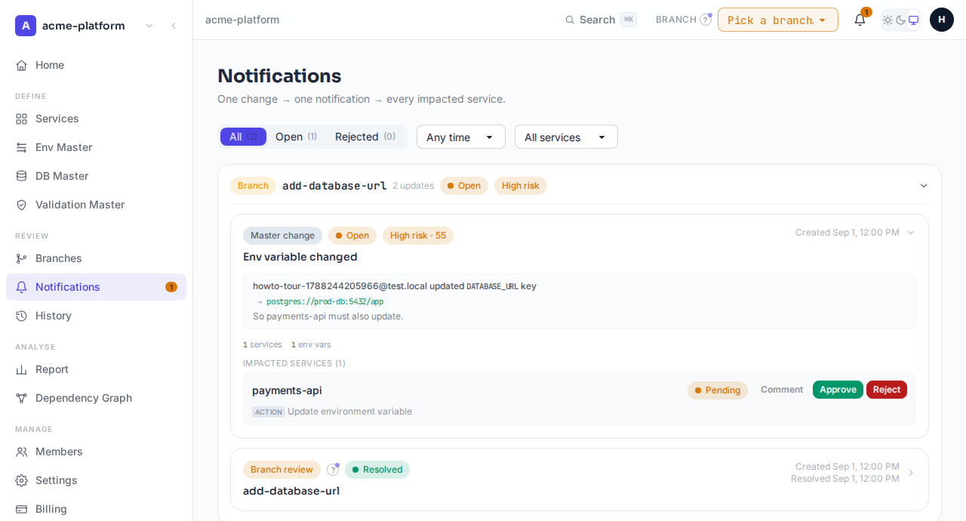Expand the Branch review card chevron
966x521 pixels.
pos(911,473)
